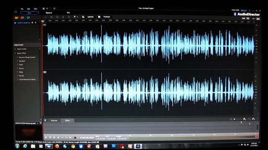Viewport: 268px width, 150px height.
Task: Click the undo arrow in title bar
Action: coord(47,8)
